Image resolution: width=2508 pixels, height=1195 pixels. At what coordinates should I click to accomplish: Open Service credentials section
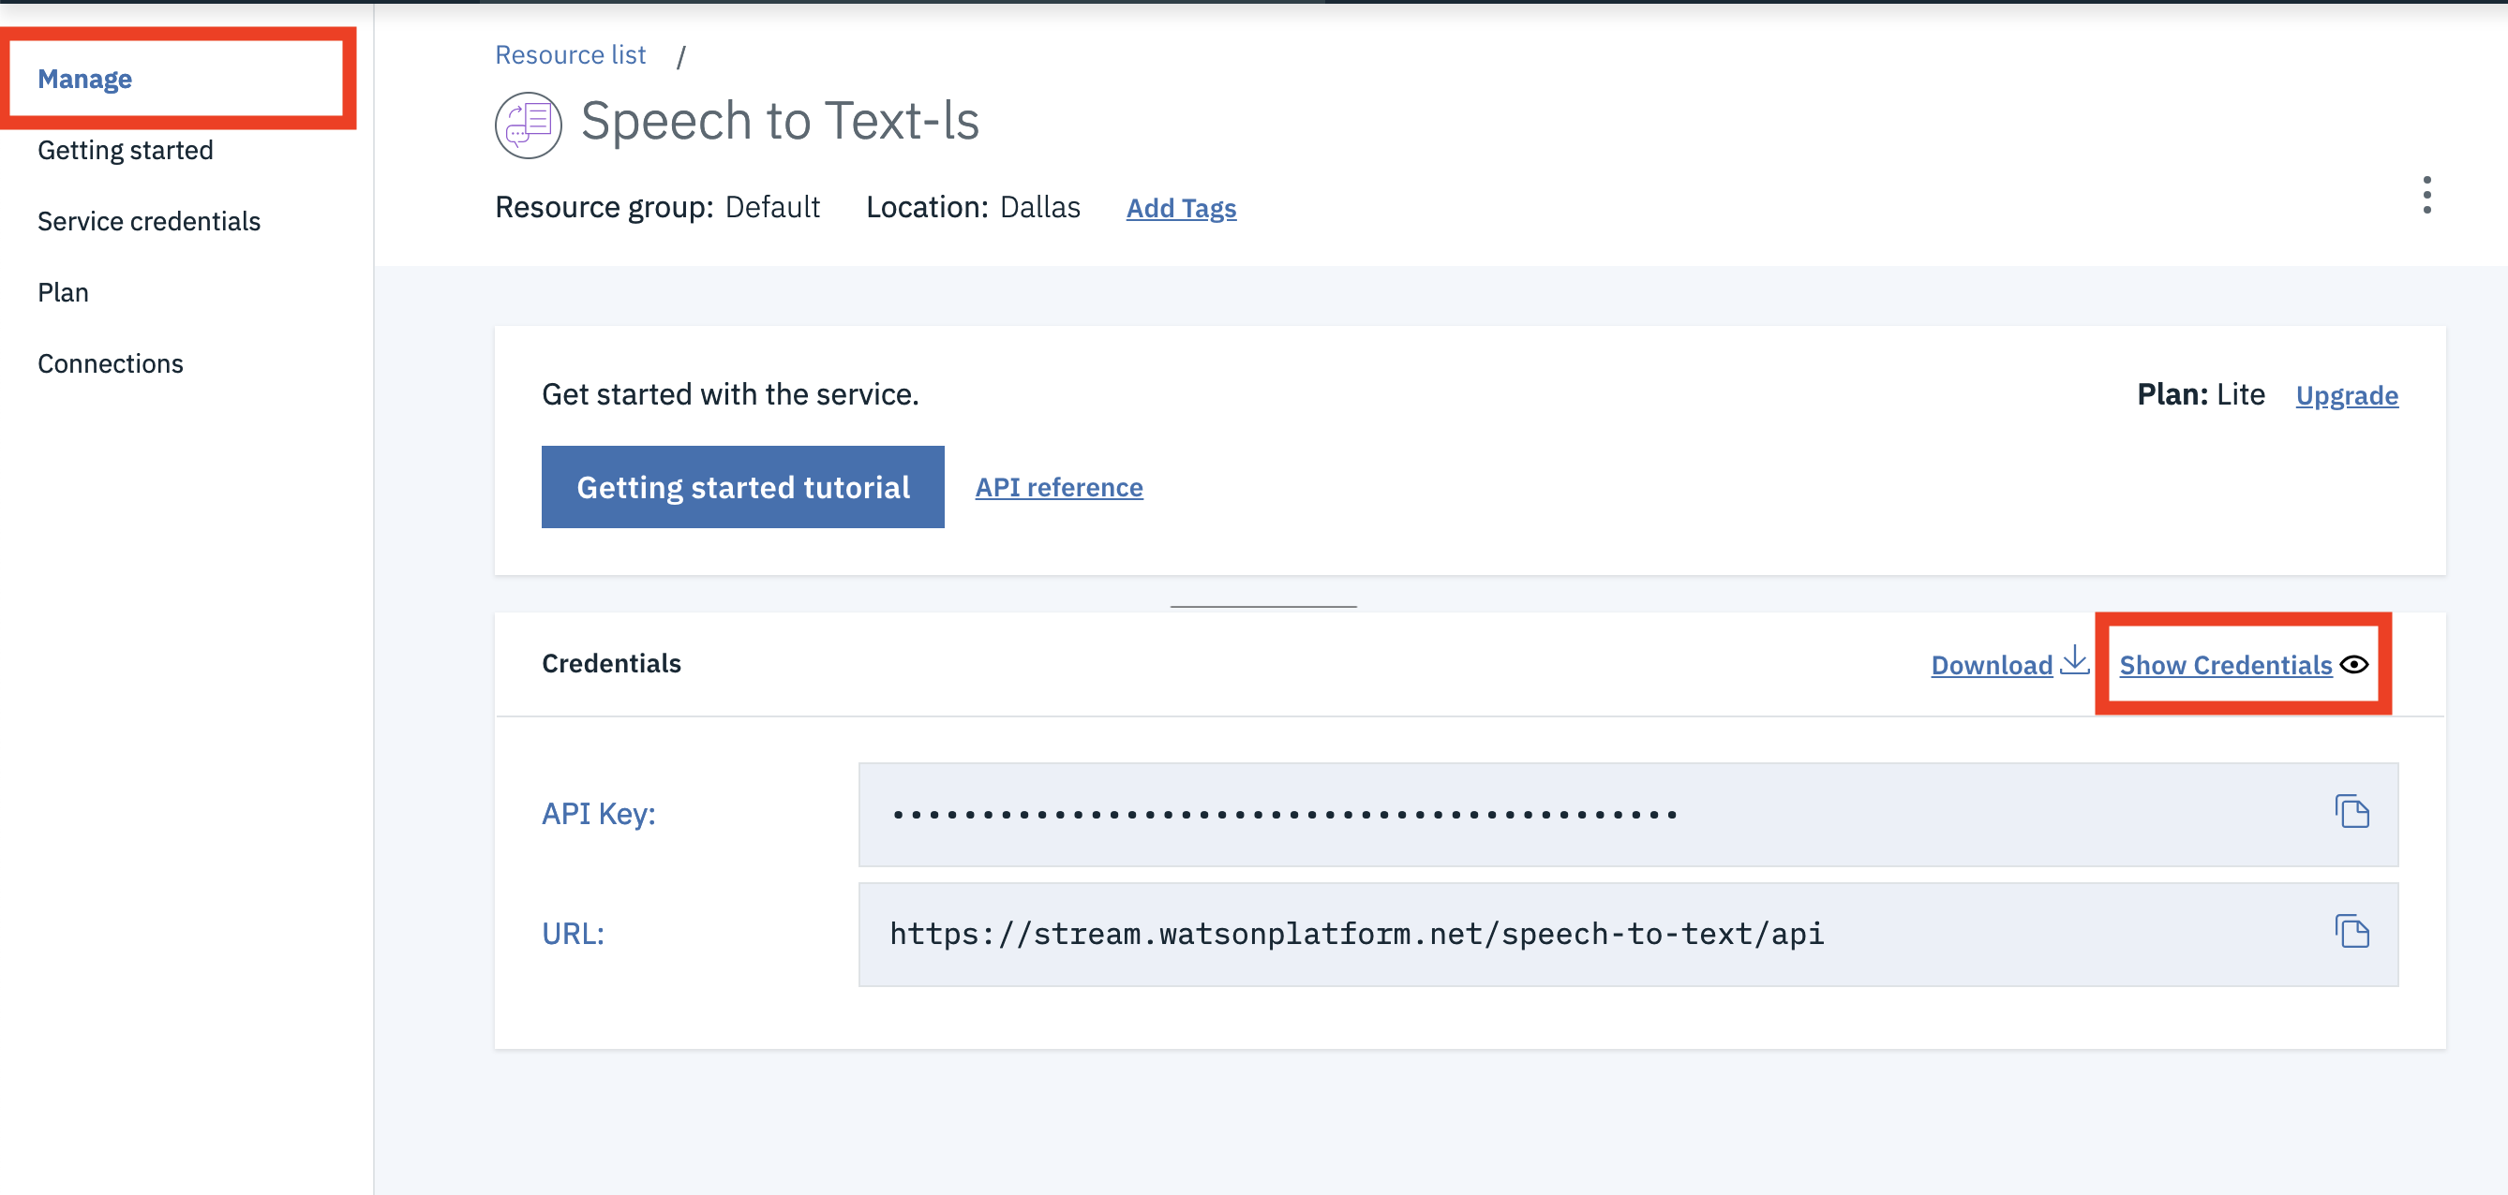149,221
